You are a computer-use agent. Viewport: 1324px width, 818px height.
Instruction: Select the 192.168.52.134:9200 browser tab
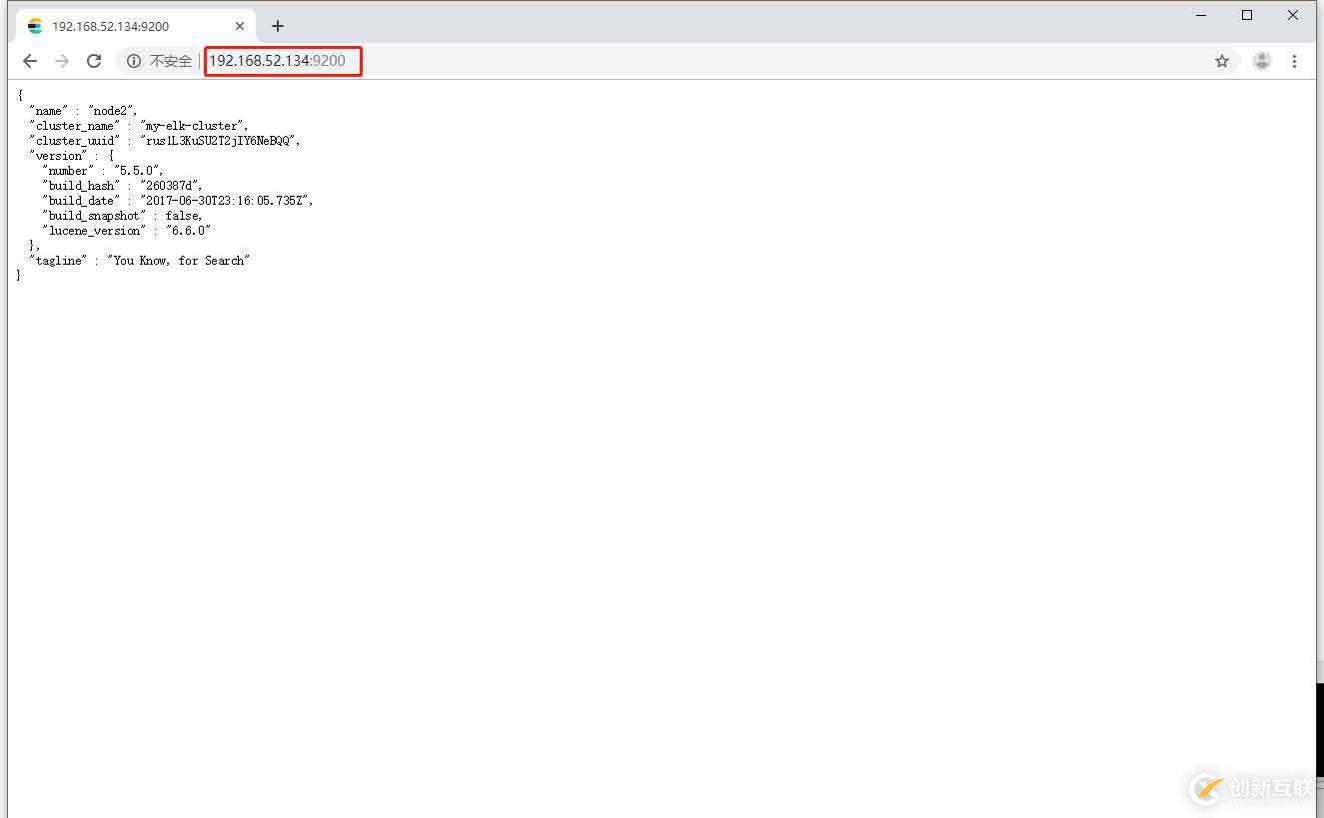click(135, 26)
